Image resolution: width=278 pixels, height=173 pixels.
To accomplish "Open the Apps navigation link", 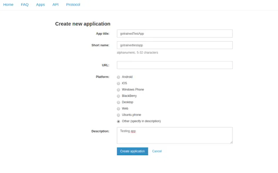I will pos(40,5).
